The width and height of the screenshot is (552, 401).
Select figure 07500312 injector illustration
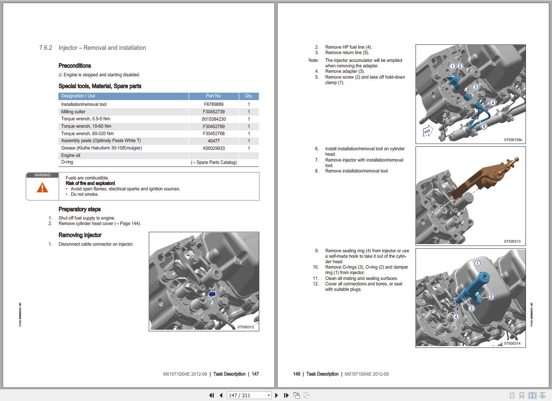[x=204, y=281]
